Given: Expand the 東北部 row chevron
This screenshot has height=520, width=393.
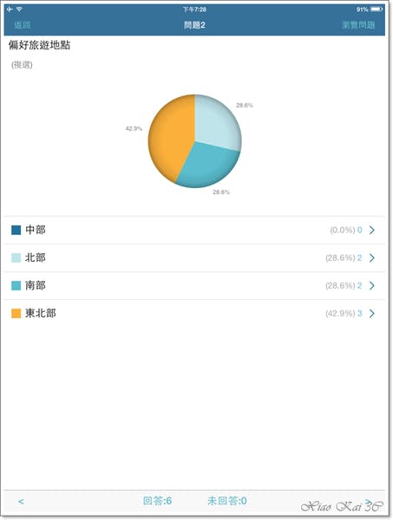Looking at the screenshot, I should pos(372,314).
